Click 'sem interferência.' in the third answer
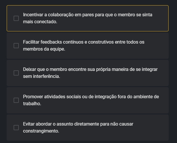The height and width of the screenshot is (143, 177). (41, 76)
